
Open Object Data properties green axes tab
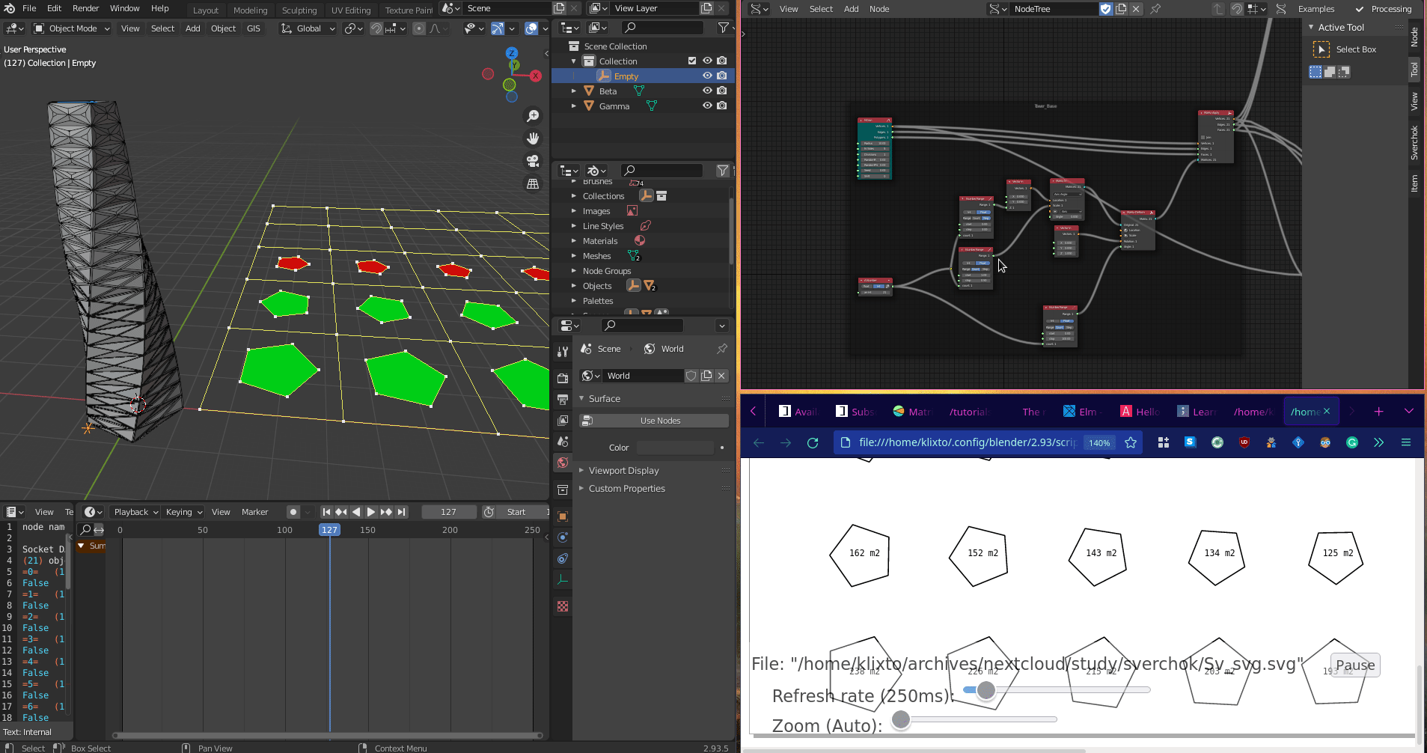click(563, 579)
